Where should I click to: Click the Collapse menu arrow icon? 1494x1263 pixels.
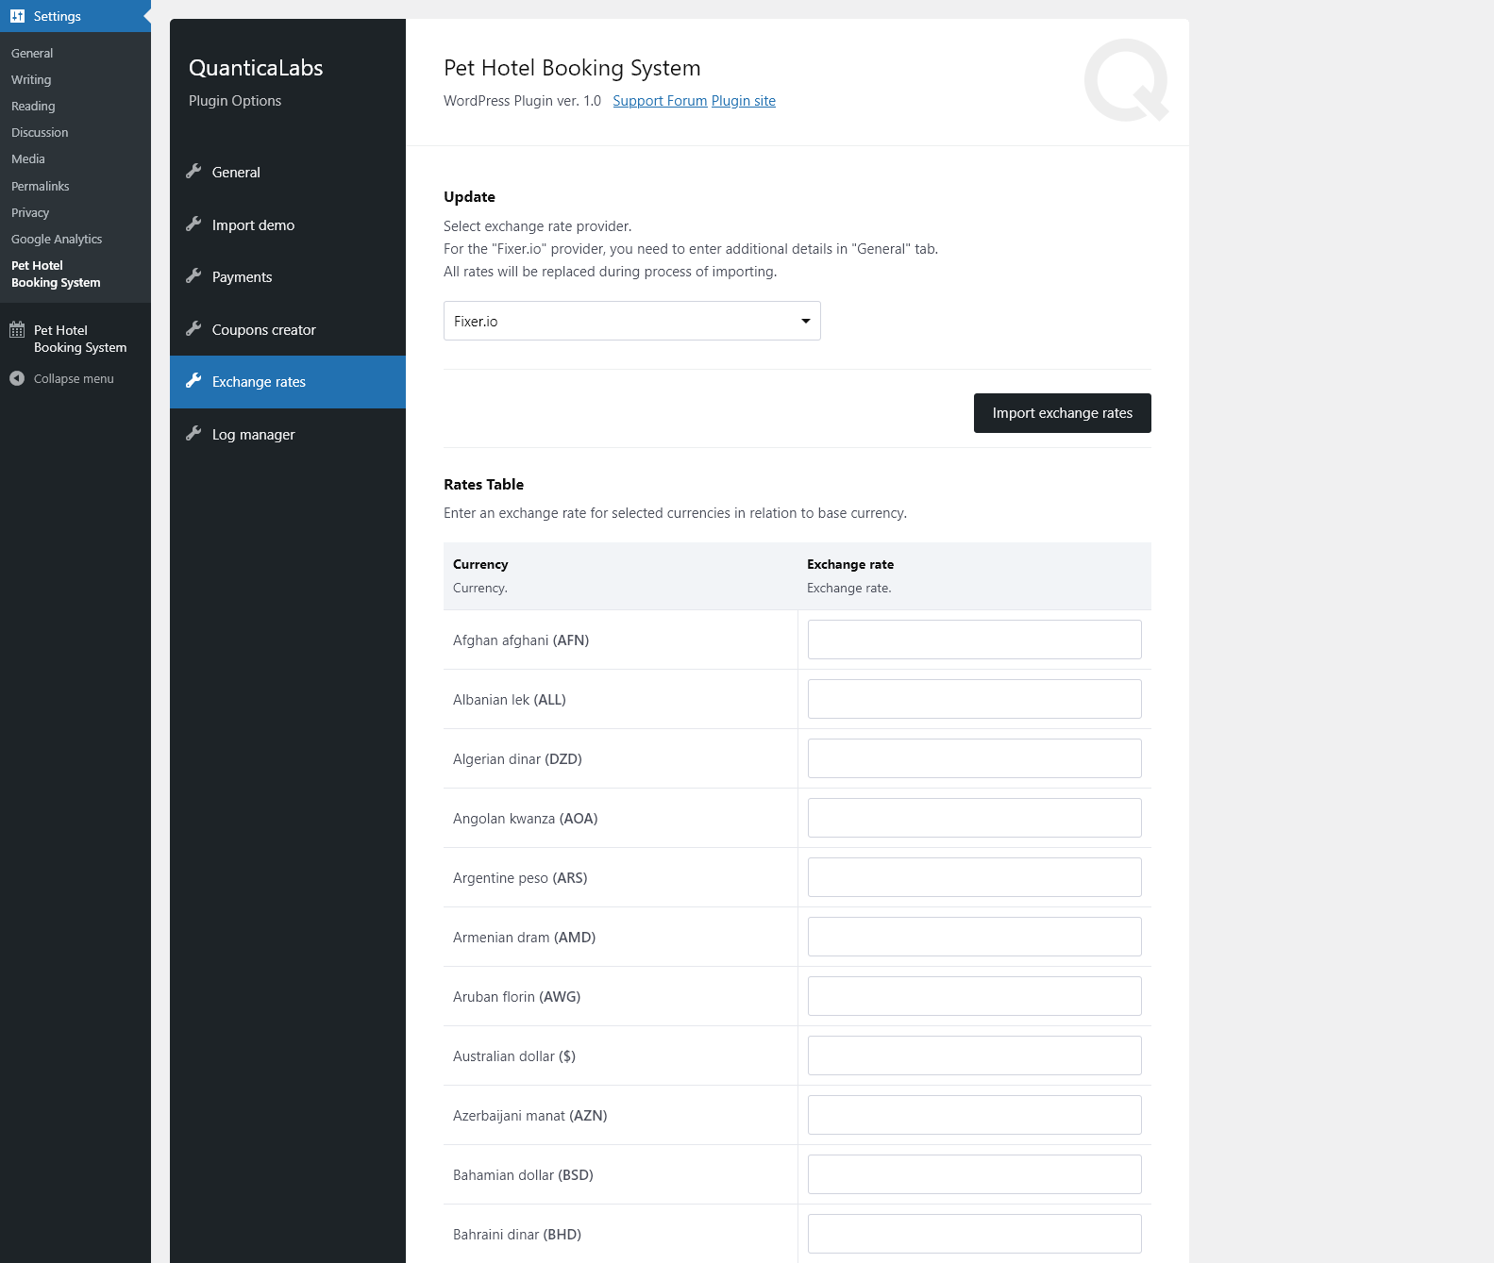[17, 378]
